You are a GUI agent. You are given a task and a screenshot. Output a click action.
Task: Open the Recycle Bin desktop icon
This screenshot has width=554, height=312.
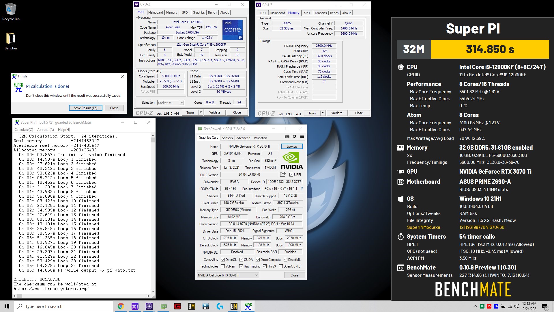pyautogui.click(x=11, y=12)
